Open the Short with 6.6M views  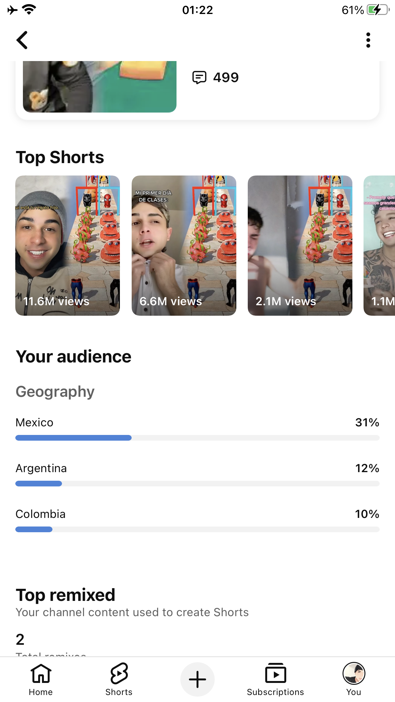click(x=184, y=245)
